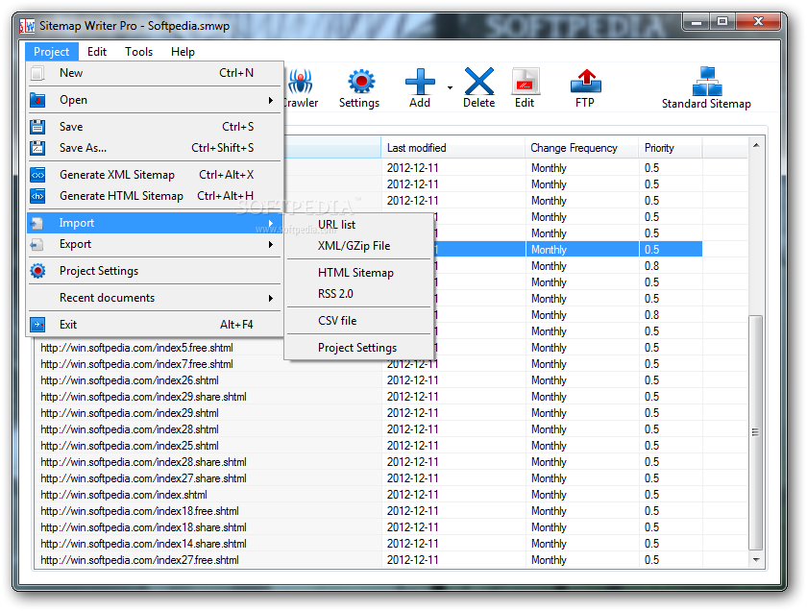
Task: Select New in the Project menu
Action: [155, 73]
